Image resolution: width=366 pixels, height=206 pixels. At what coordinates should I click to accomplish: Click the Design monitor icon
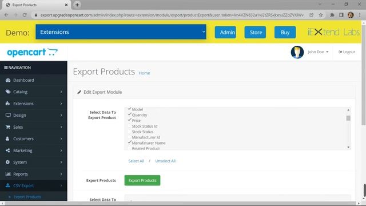click(x=8, y=115)
